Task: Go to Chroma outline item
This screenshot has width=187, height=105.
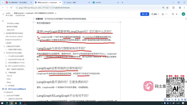Action: point(9,76)
